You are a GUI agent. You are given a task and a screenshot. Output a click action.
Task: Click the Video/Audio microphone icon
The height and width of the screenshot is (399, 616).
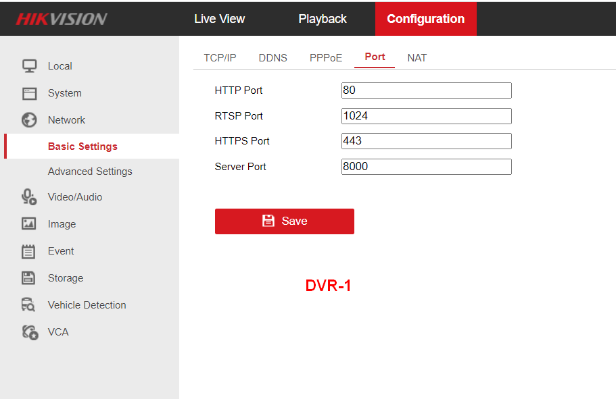pyautogui.click(x=29, y=197)
